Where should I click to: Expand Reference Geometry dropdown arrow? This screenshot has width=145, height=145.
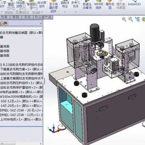[76, 12]
